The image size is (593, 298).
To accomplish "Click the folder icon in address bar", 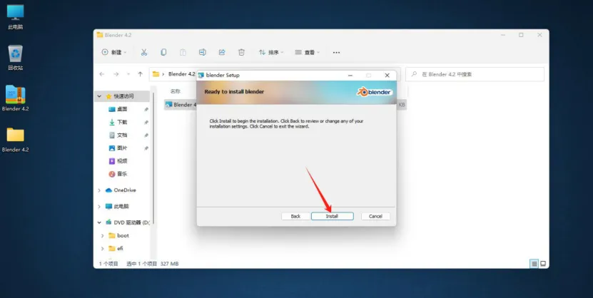I will pos(156,74).
